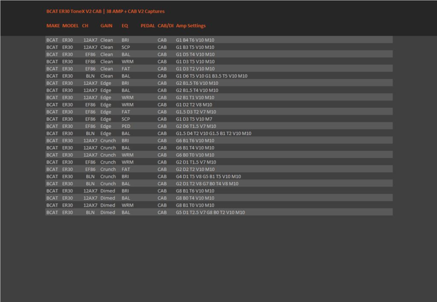Viewport: 437px width, 302px height.
Task: Select settings 'G6 B1 T4 V10 M10'
Action: point(195,148)
